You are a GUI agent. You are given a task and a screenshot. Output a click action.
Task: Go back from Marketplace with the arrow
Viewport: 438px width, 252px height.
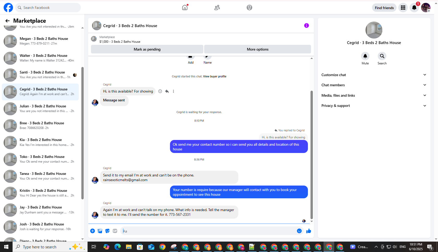[7, 21]
